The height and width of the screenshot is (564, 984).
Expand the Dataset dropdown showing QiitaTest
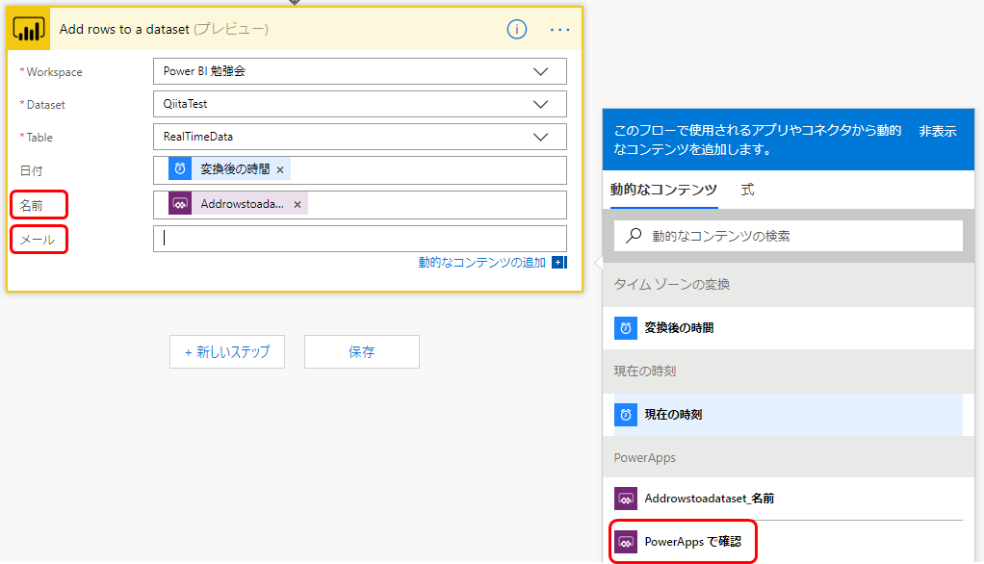539,104
